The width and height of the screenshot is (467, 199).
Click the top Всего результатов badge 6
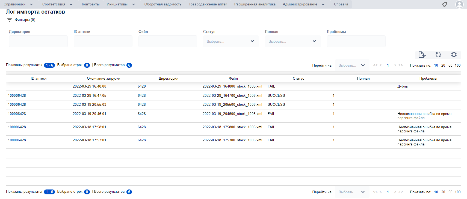point(129,65)
